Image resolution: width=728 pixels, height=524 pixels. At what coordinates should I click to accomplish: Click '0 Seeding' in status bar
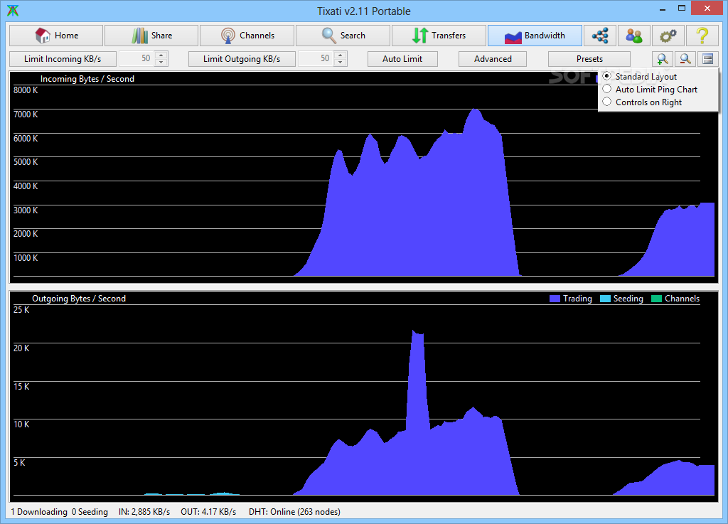click(x=90, y=511)
